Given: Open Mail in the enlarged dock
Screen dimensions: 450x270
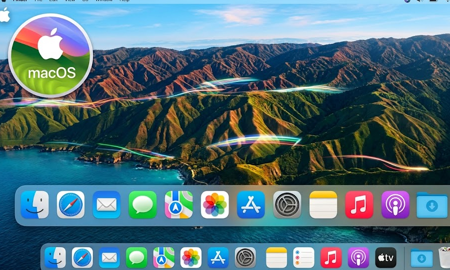Looking at the screenshot, I should pos(107,205).
